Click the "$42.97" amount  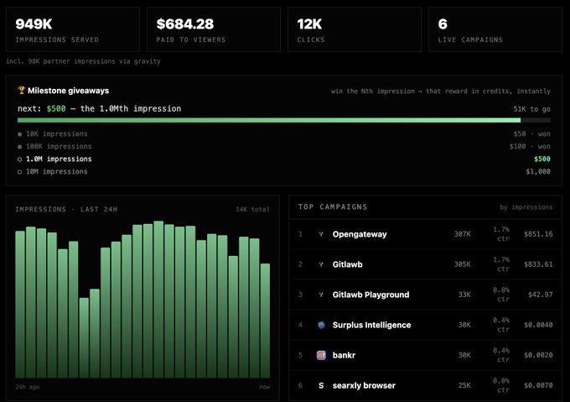pyautogui.click(x=541, y=295)
